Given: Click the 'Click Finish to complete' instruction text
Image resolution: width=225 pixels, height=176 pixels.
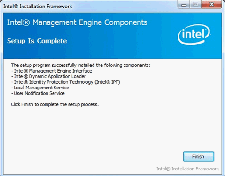Looking at the screenshot, I should [x=55, y=104].
